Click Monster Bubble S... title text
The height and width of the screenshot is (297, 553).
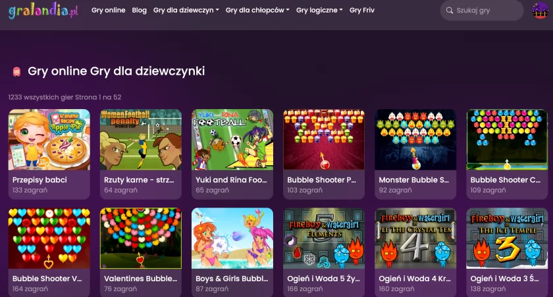tap(413, 180)
